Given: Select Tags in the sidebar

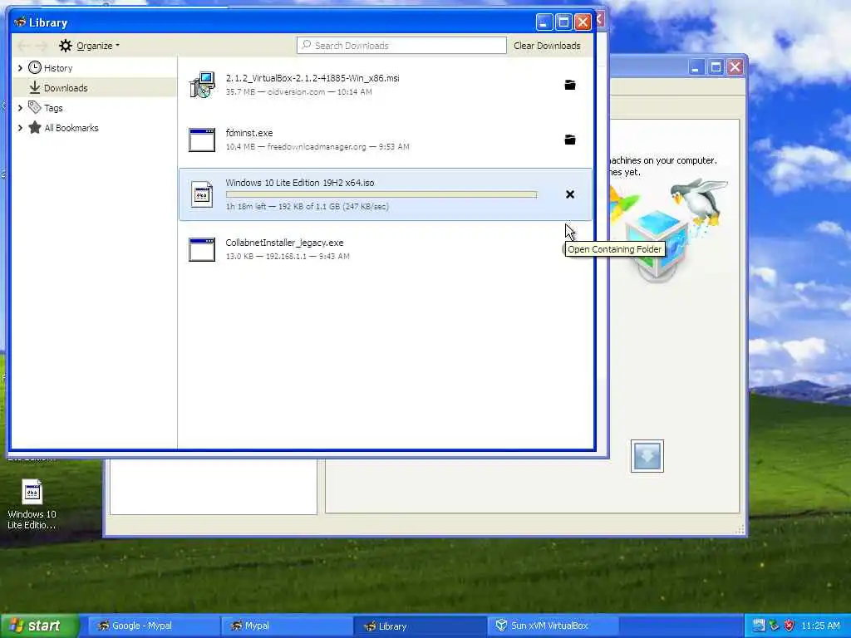Looking at the screenshot, I should pyautogui.click(x=53, y=108).
